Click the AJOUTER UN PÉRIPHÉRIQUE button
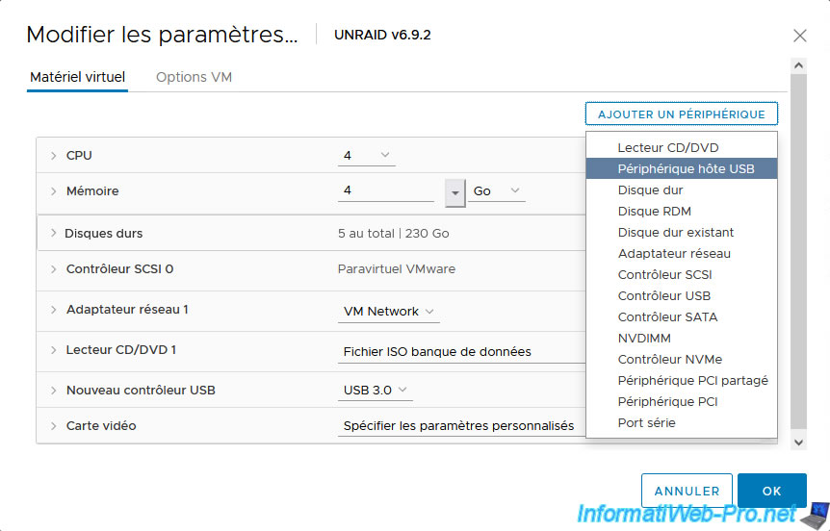830x531 pixels. [x=681, y=114]
